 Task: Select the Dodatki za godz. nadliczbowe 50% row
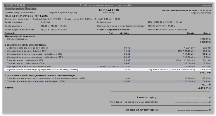click(x=108, y=60)
